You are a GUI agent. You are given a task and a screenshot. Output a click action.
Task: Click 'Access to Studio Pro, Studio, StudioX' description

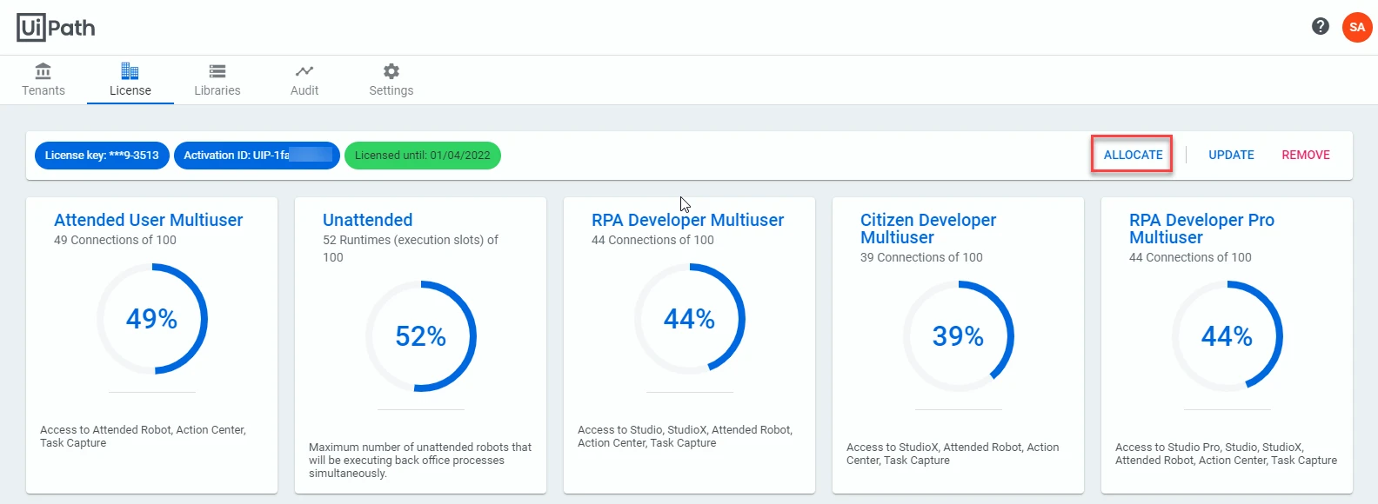point(1226,454)
